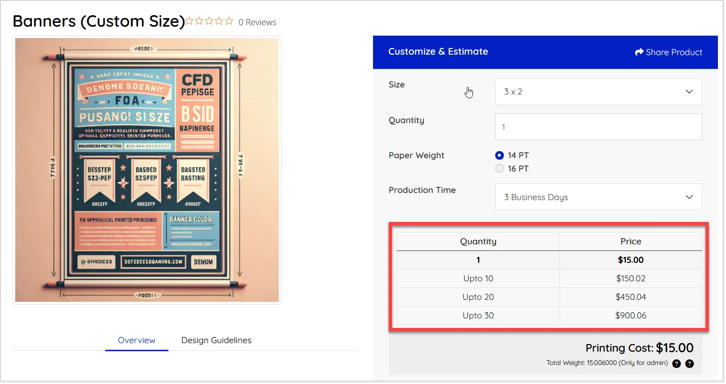This screenshot has width=726, height=384.
Task: Click the $15.00 price in table row
Action: [x=631, y=260]
